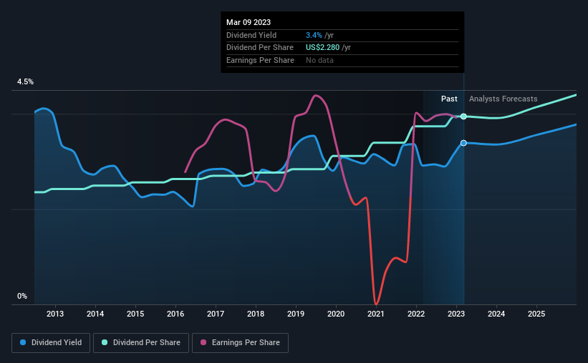The width and height of the screenshot is (588, 363).
Task: Click the Analysts Forecasts label
Action: click(503, 99)
